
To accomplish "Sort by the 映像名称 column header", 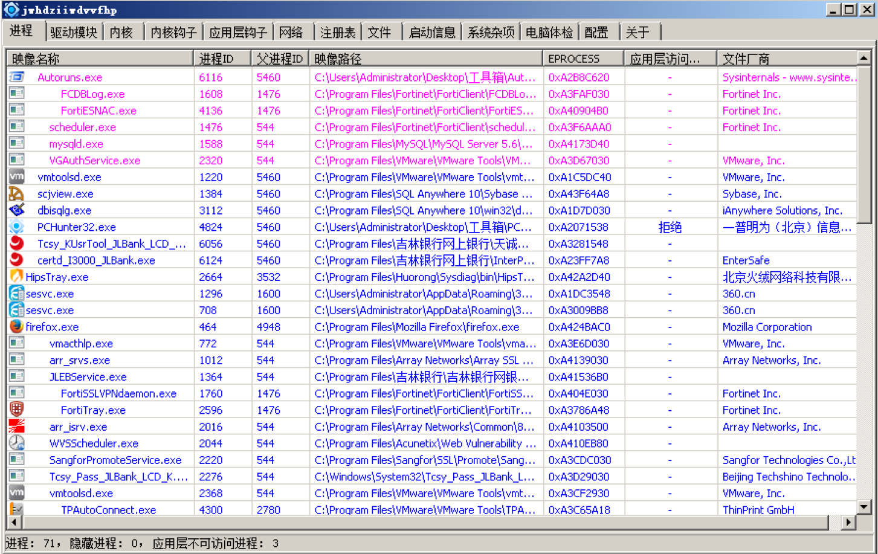I will [x=100, y=59].
